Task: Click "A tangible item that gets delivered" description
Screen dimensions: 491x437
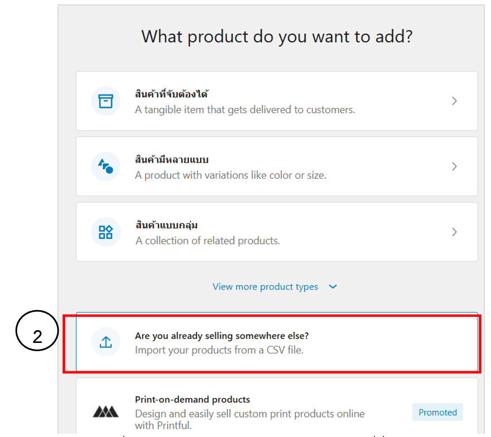Action: (x=245, y=110)
